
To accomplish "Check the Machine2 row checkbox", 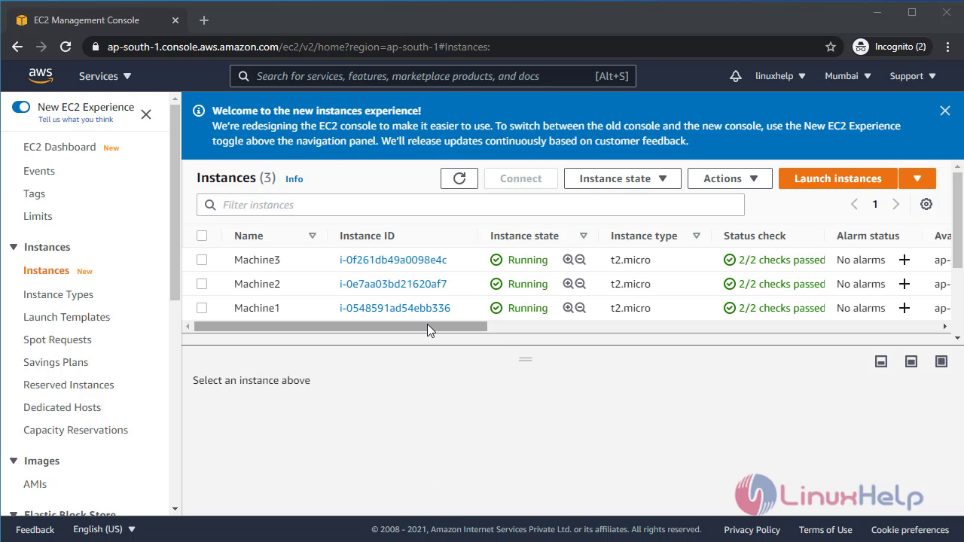I will click(202, 284).
